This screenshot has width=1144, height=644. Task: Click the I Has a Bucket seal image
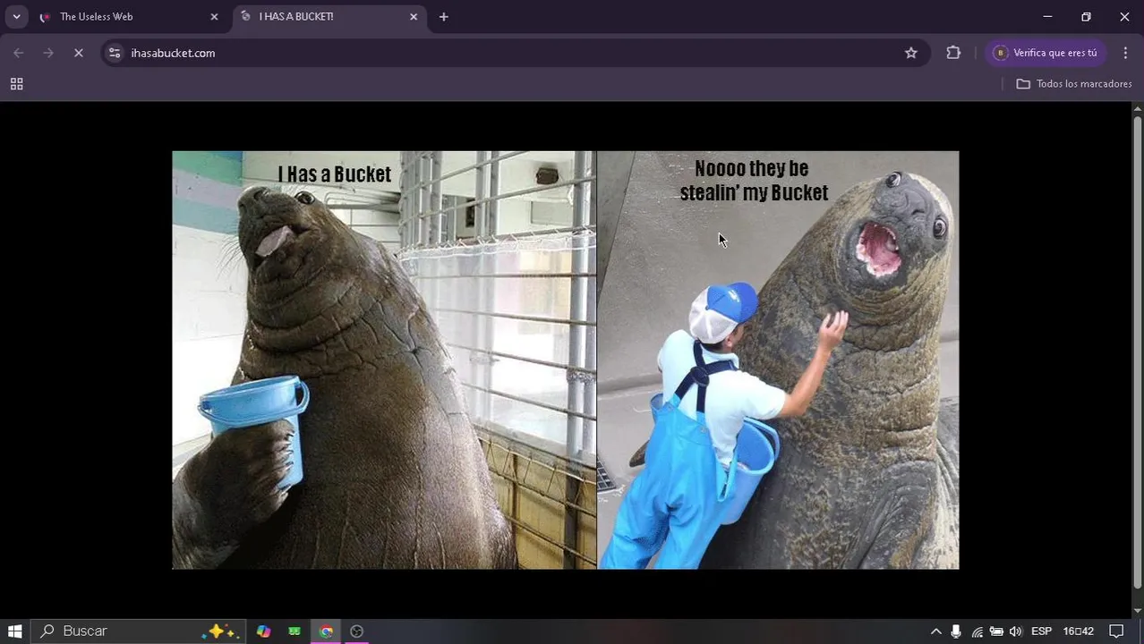point(384,360)
